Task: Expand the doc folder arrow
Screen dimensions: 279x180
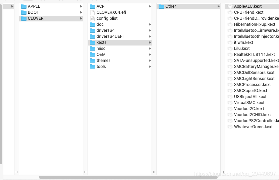Action: pyautogui.click(x=150, y=24)
